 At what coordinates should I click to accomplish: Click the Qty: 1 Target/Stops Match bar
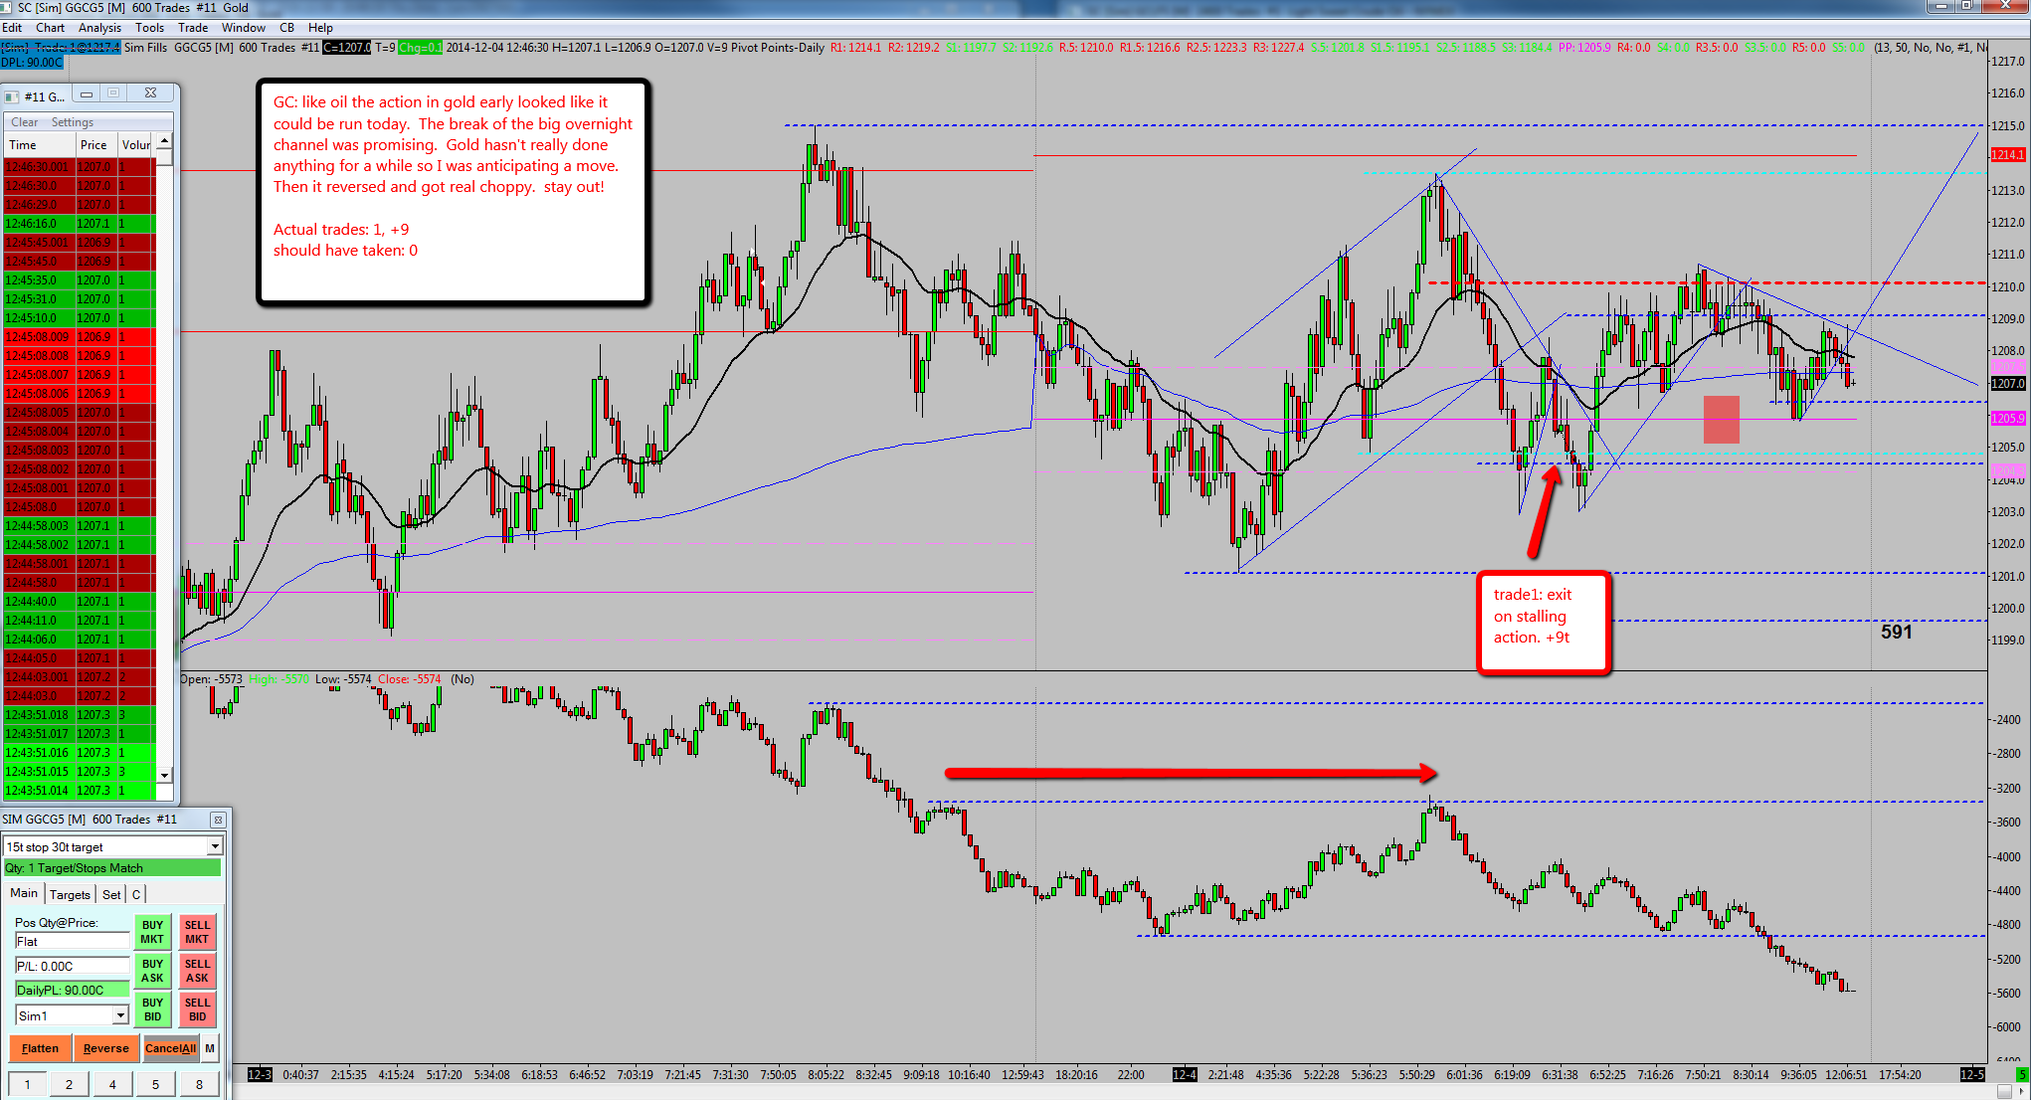point(112,868)
